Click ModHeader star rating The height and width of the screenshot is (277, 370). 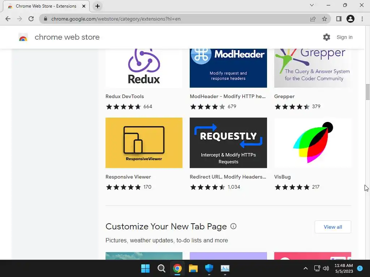[208, 107]
